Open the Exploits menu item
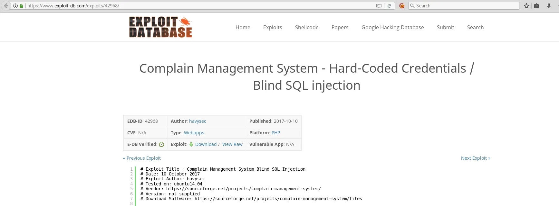Screen dimensions: 559x206 272,27
